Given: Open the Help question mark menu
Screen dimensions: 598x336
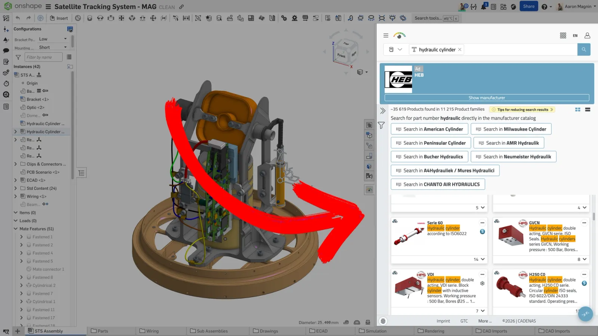Looking at the screenshot, I should pos(546,7).
